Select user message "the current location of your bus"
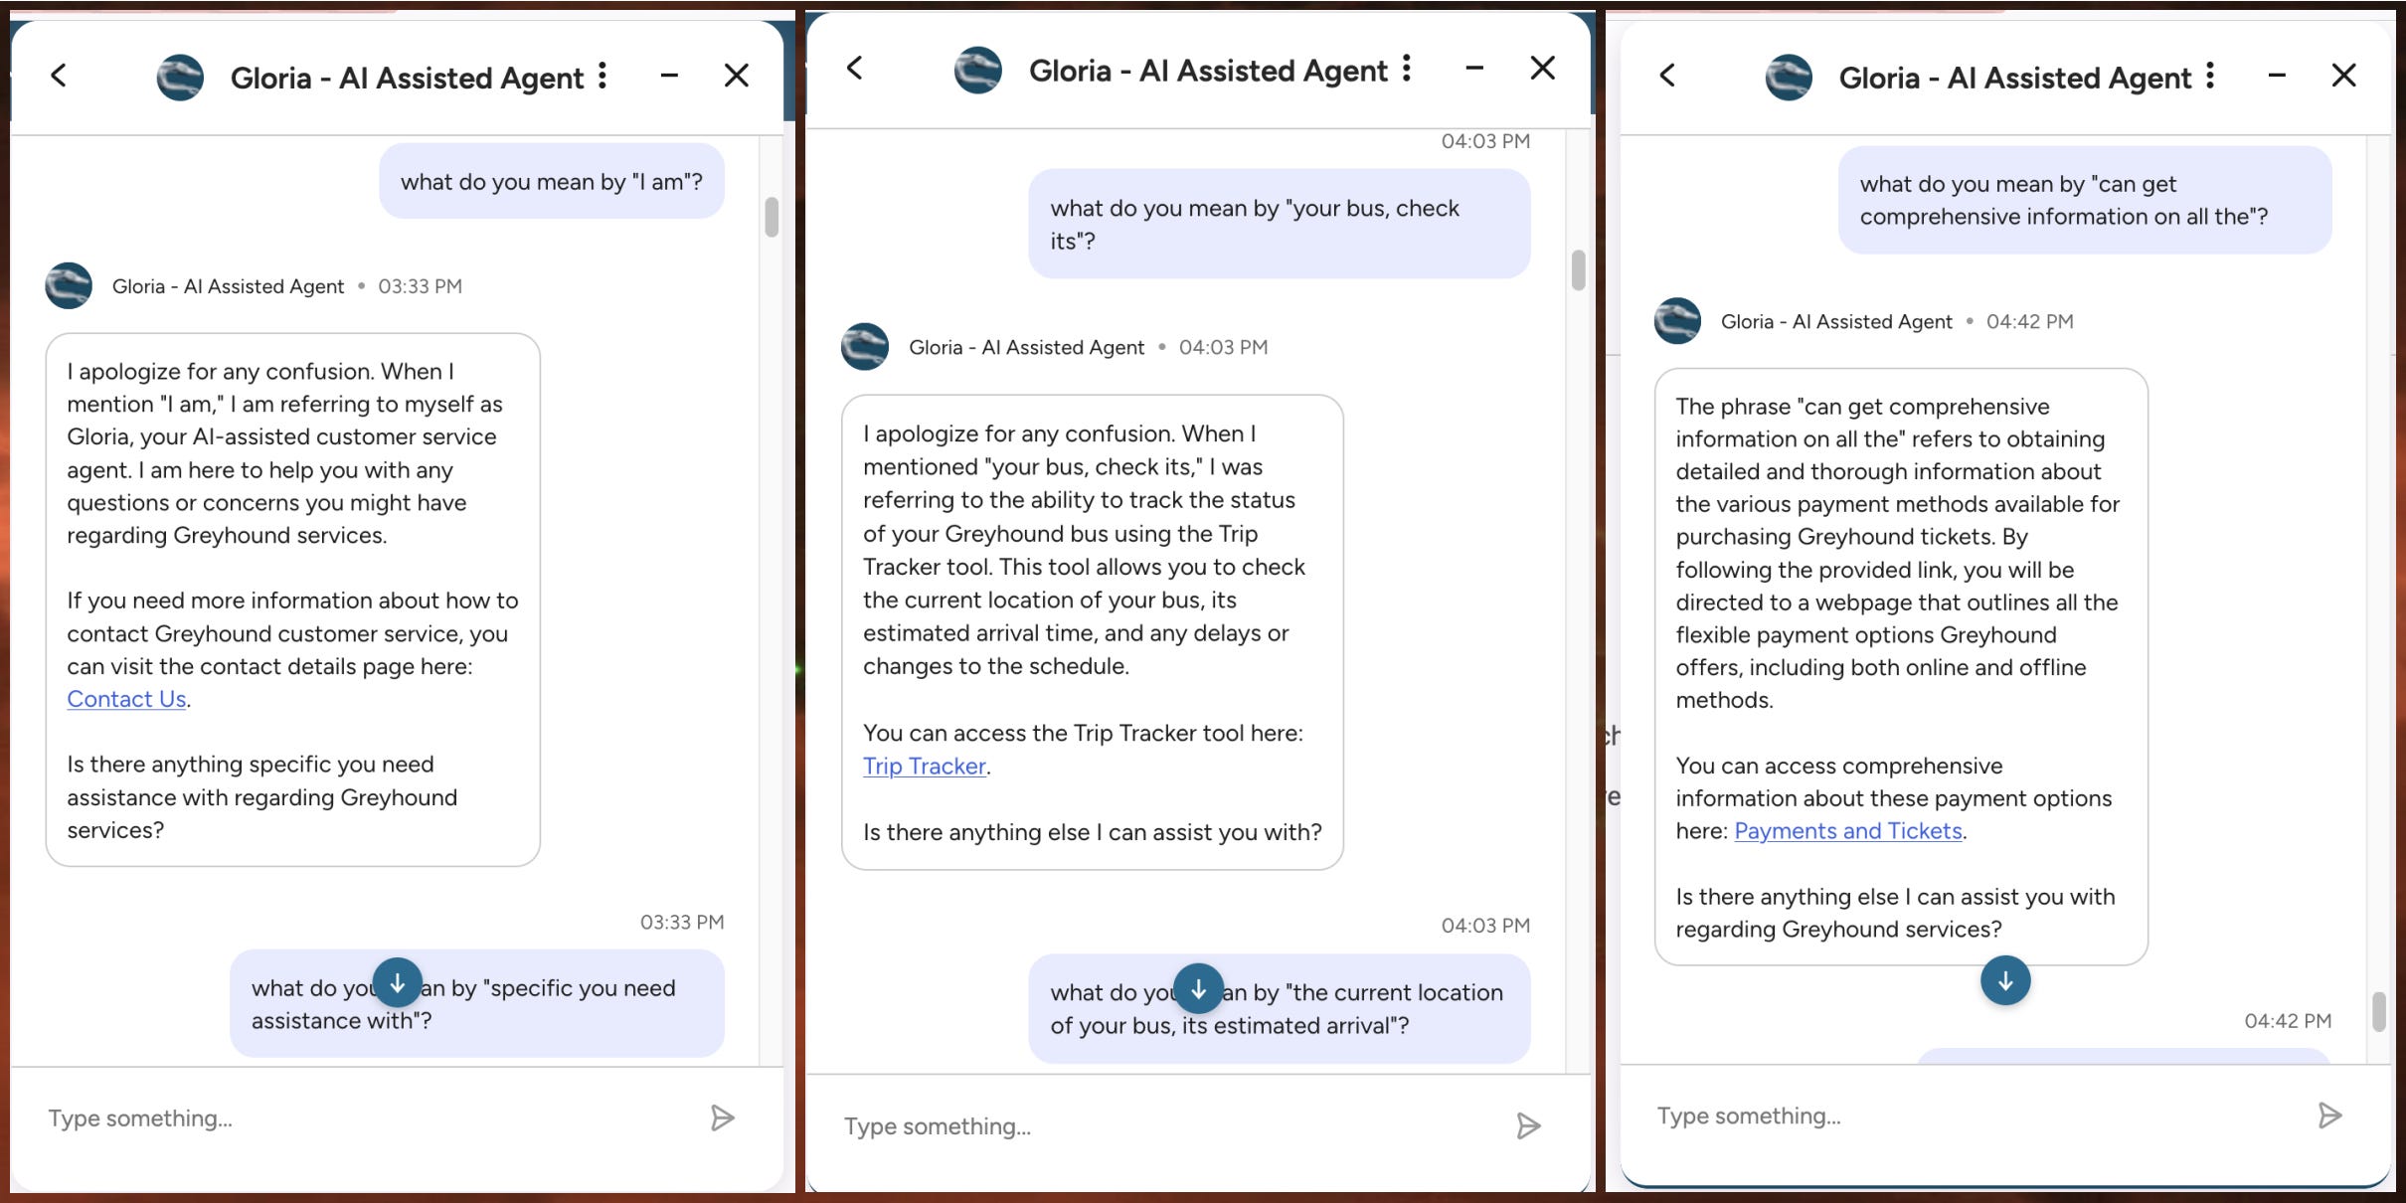The image size is (2406, 1203). pyautogui.click(x=1280, y=1008)
